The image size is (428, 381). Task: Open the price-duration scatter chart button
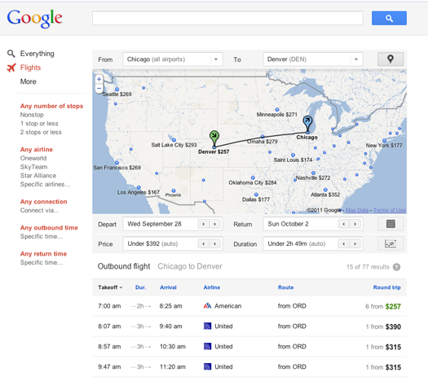(x=390, y=243)
